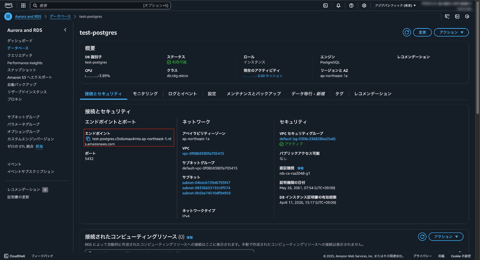Open the レコメンデーション tab
The width and height of the screenshot is (480, 260).
tap(373, 94)
